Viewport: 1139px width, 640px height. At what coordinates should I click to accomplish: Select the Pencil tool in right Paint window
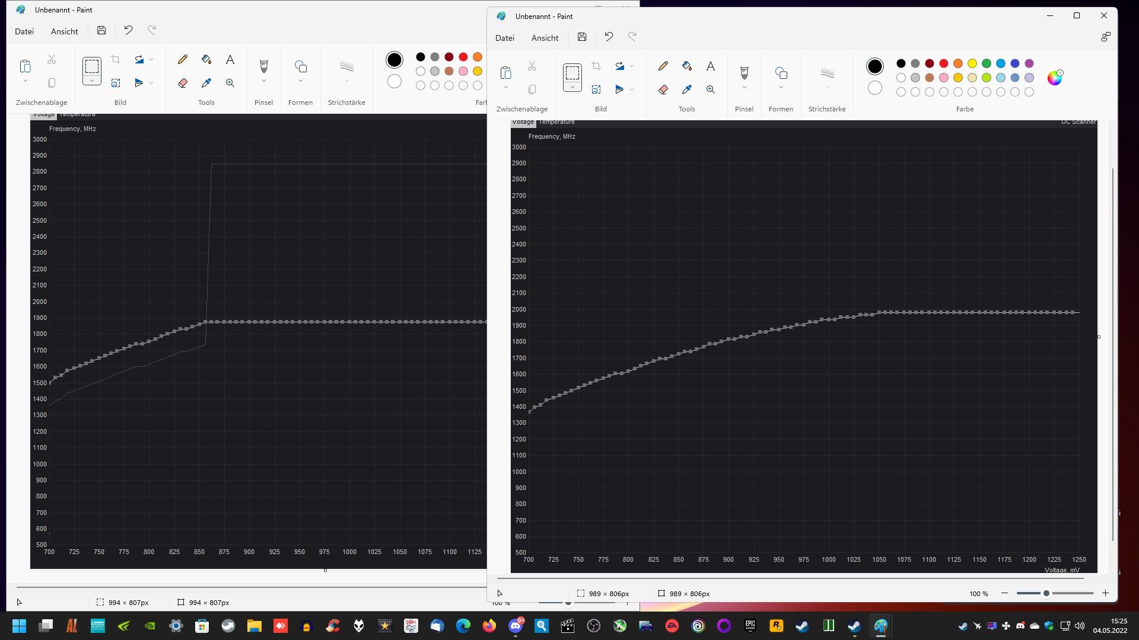[x=663, y=66]
